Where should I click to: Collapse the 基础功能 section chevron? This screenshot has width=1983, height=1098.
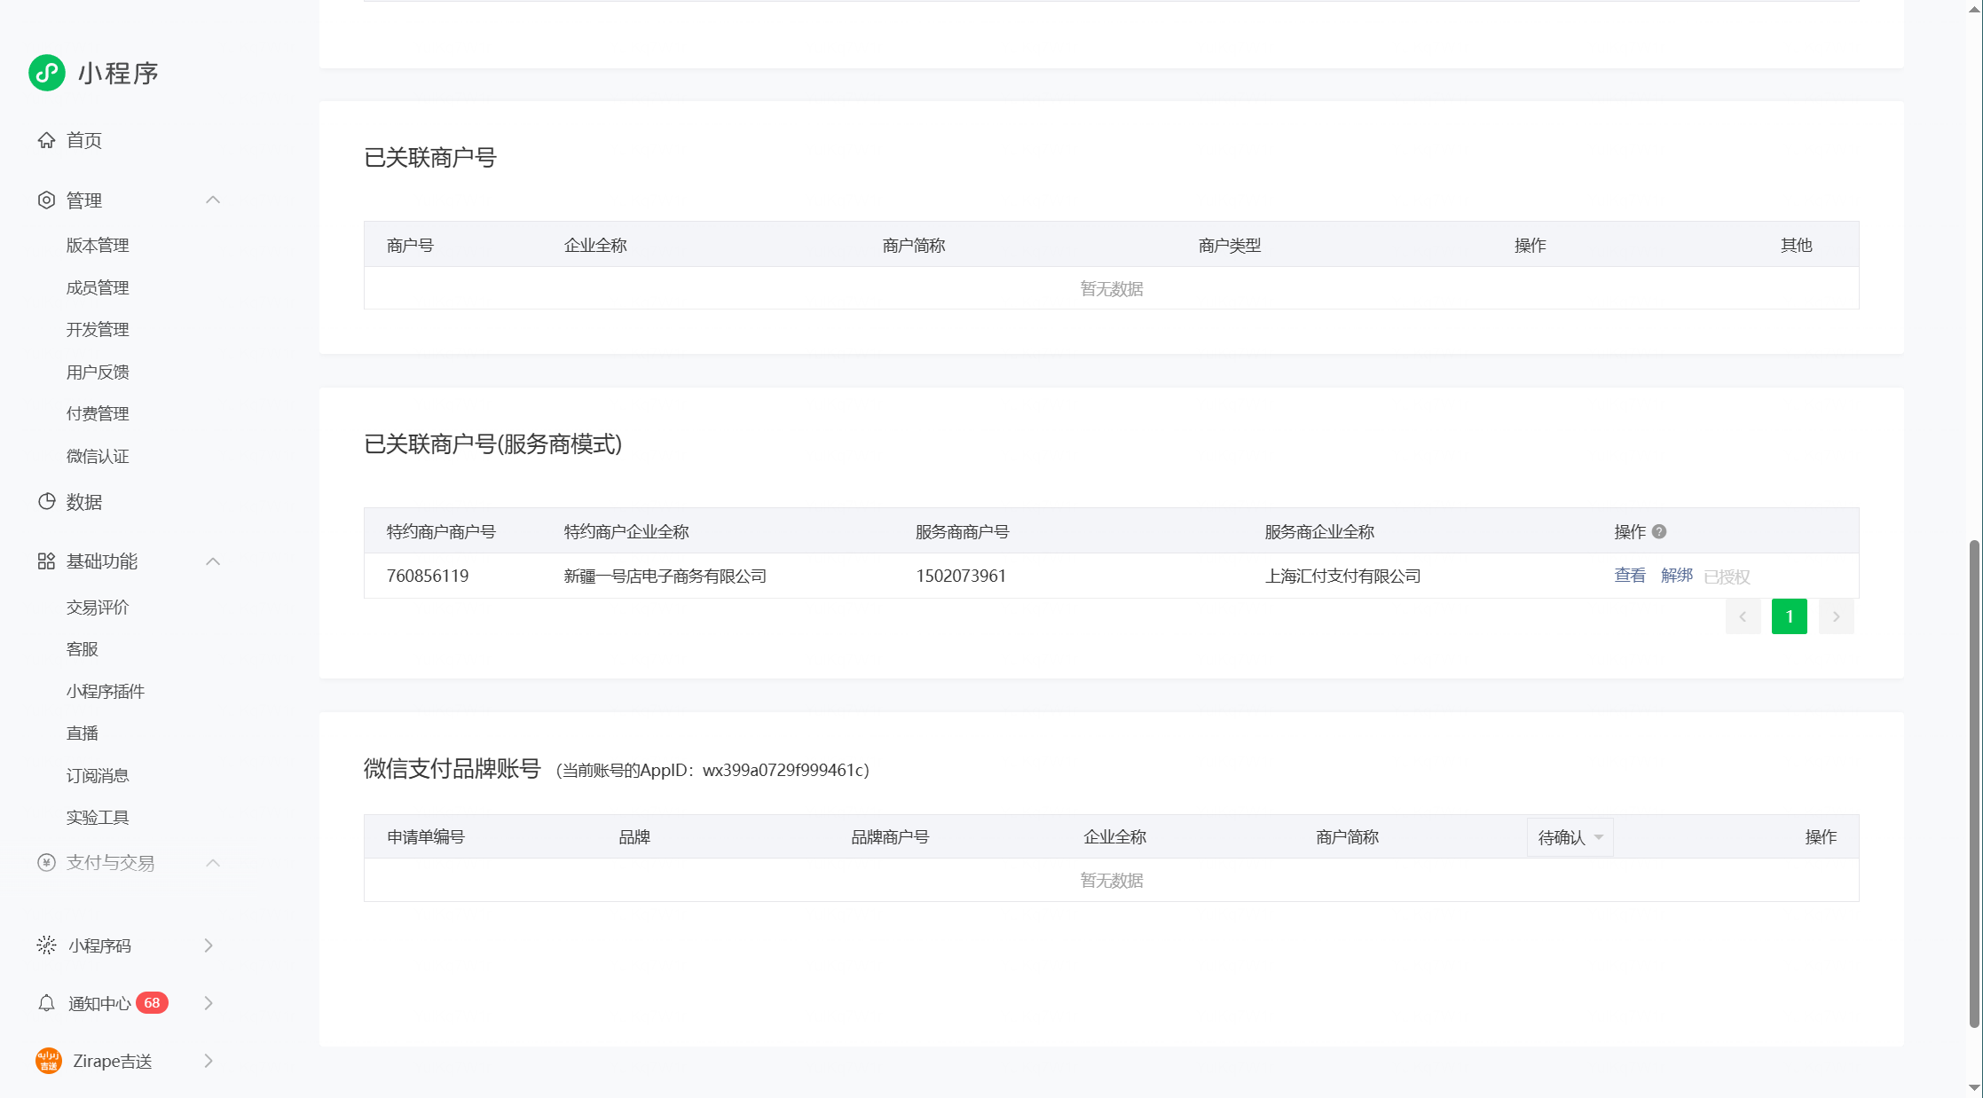pyautogui.click(x=213, y=561)
